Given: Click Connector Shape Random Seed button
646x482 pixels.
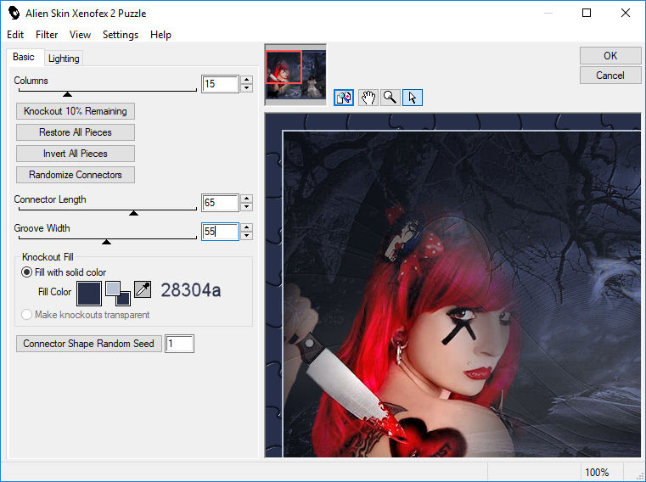Looking at the screenshot, I should tap(88, 344).
